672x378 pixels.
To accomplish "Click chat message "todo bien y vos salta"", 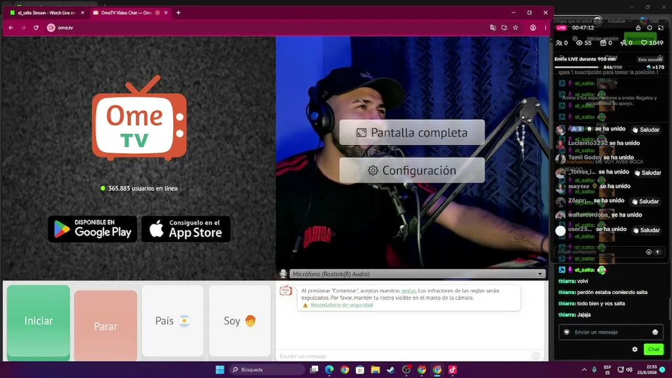I will click(x=601, y=303).
